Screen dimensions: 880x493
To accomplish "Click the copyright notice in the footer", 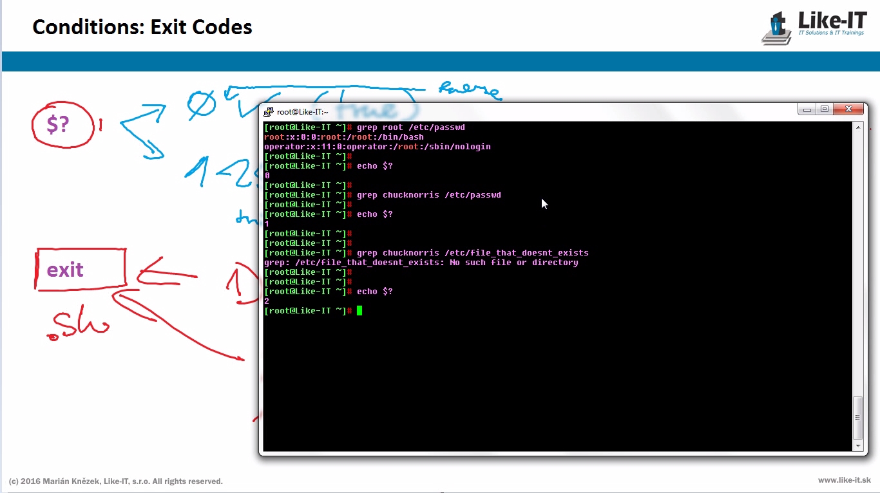I will (x=116, y=481).
